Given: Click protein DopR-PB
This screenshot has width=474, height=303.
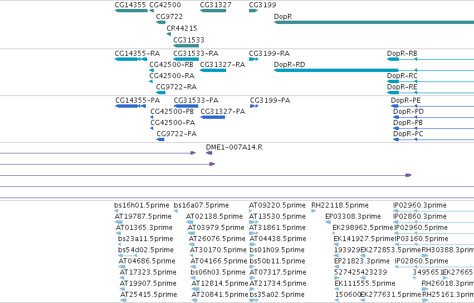Looking at the screenshot, I should click(x=433, y=128).
